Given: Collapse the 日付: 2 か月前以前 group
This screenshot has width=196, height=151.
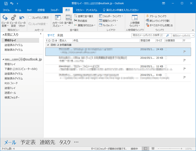Looking at the screenshot, I should click(48, 45).
